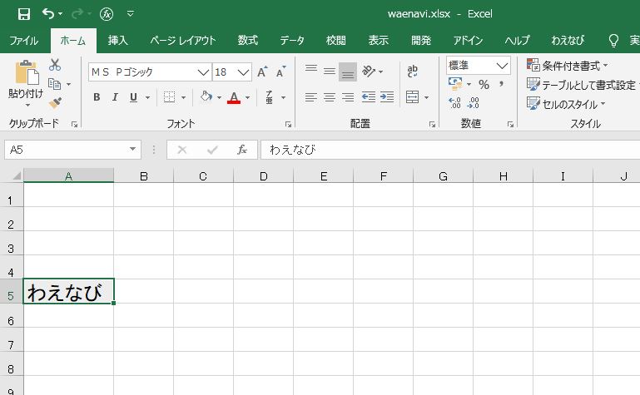
Task: Click the fx icon in the quick access toolbar
Action: coord(107,14)
